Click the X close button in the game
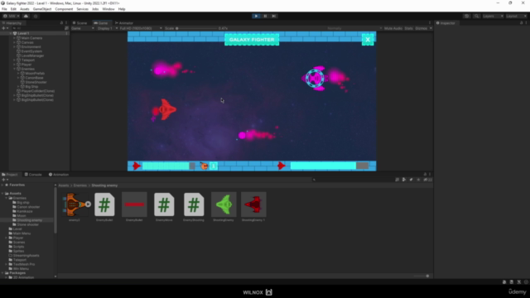The height and width of the screenshot is (298, 530). pyautogui.click(x=368, y=40)
